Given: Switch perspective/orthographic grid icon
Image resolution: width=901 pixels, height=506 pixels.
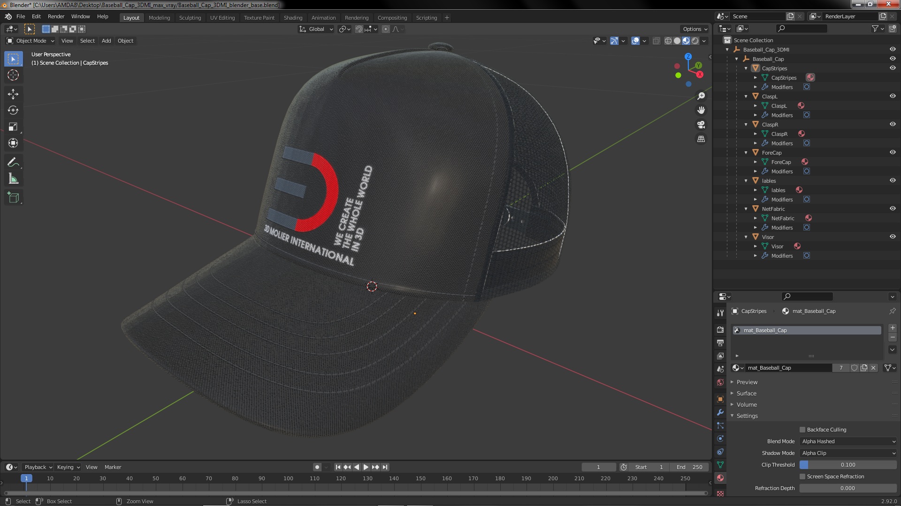Looking at the screenshot, I should tap(701, 139).
